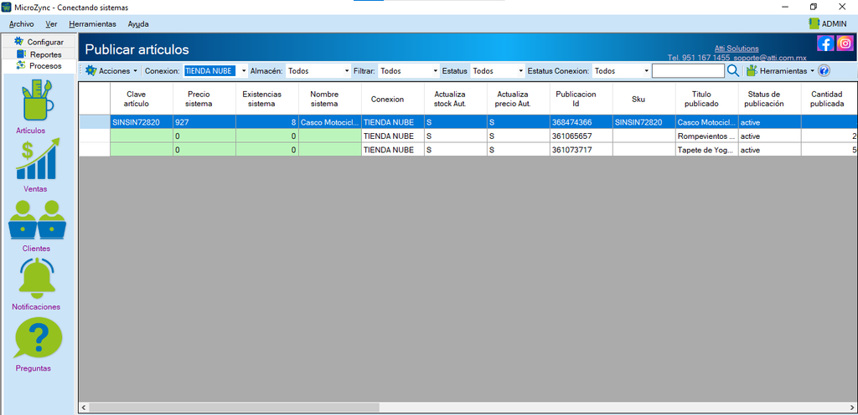Switch to the Procesos tab
The image size is (858, 415).
click(x=39, y=65)
